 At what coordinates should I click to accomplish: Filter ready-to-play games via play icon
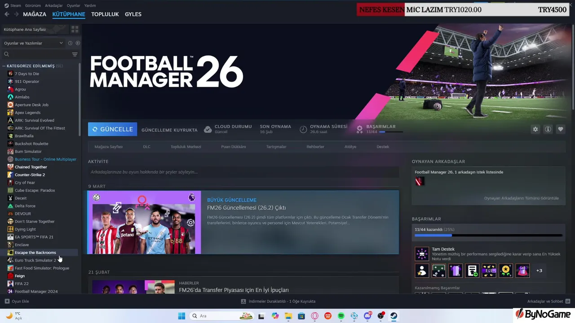pos(78,43)
